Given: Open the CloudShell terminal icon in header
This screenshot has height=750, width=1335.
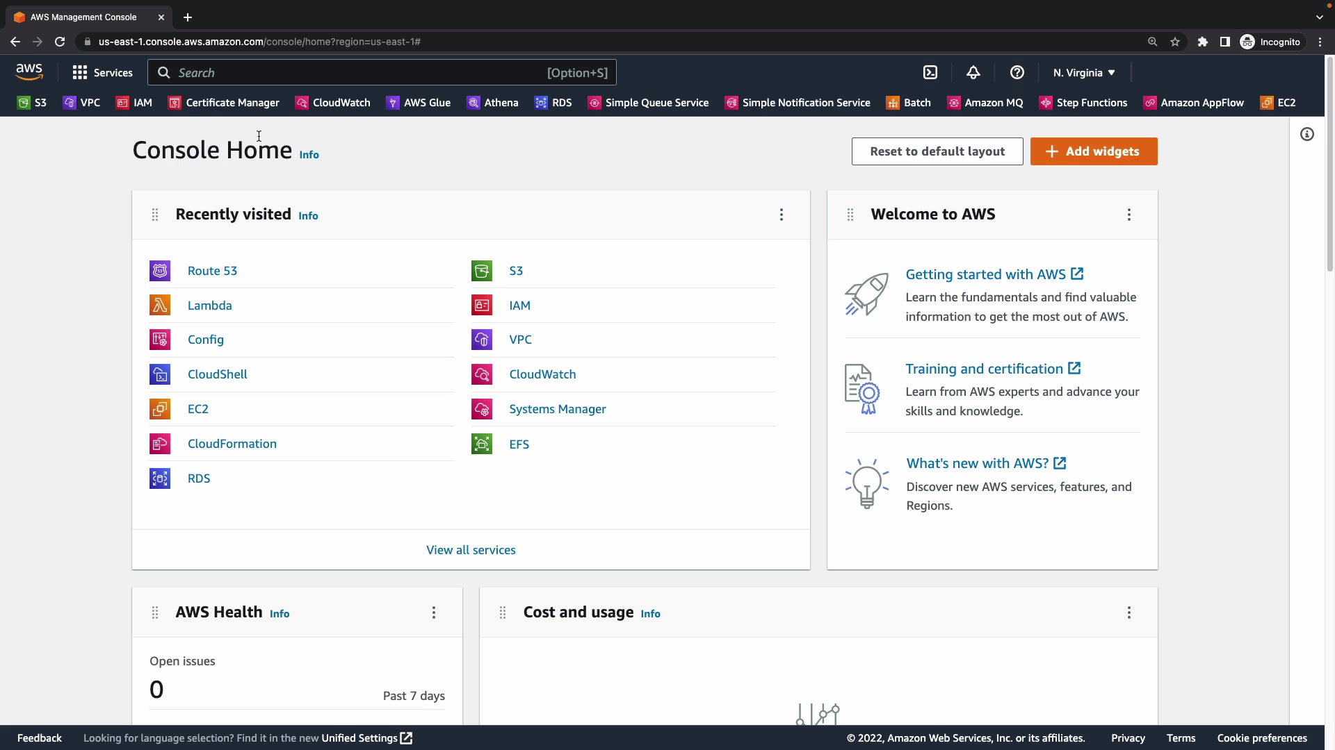Looking at the screenshot, I should point(930,73).
